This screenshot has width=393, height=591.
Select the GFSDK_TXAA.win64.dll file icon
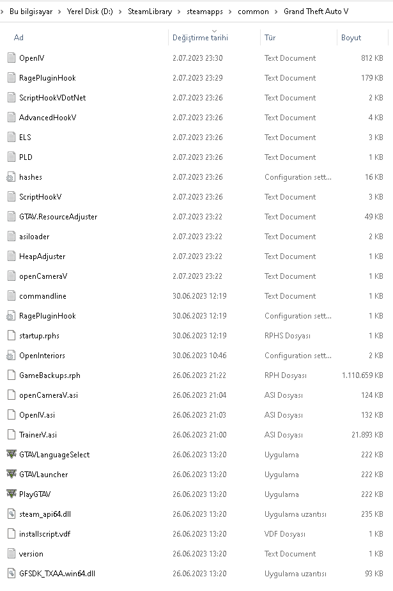tap(10, 574)
